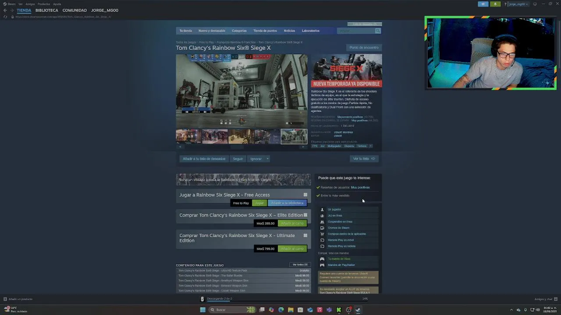561x315 pixels.
Task: Click the Punto de encuentro button
Action: point(364,48)
